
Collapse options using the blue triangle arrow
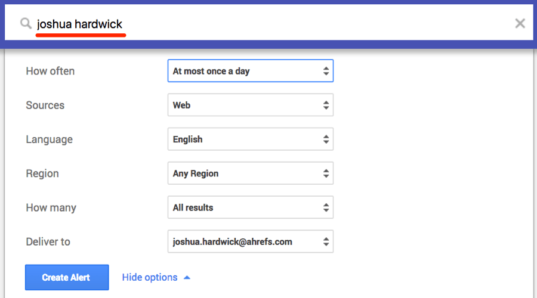187,278
